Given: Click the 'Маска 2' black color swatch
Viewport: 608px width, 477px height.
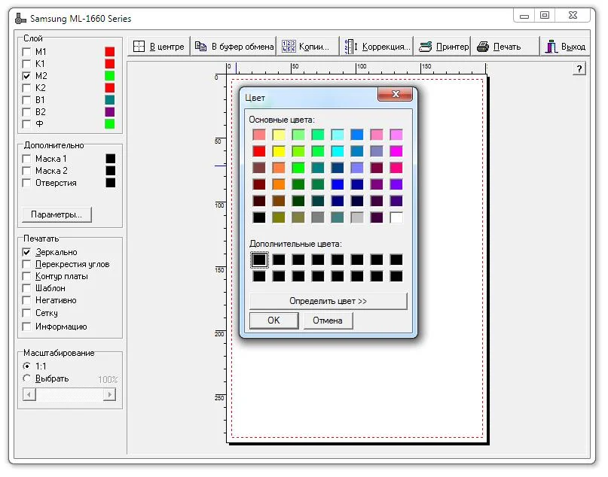Looking at the screenshot, I should tap(111, 171).
